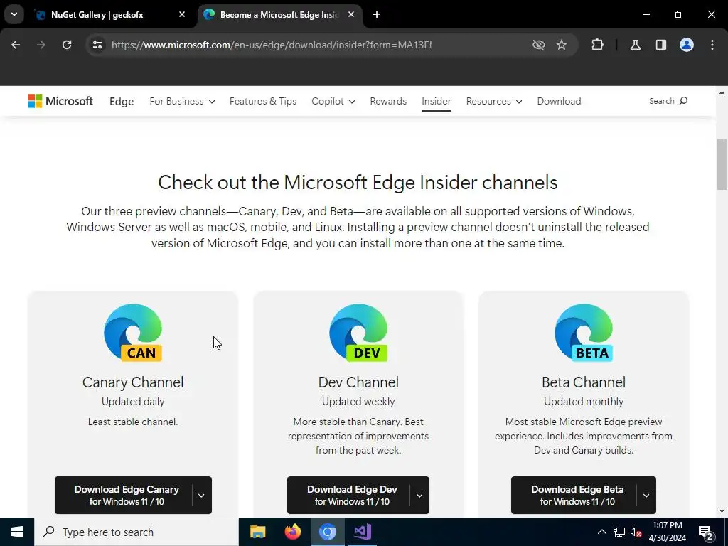Screen dimensions: 728x546
Task: Open the Windows Start menu
Action: click(x=17, y=532)
